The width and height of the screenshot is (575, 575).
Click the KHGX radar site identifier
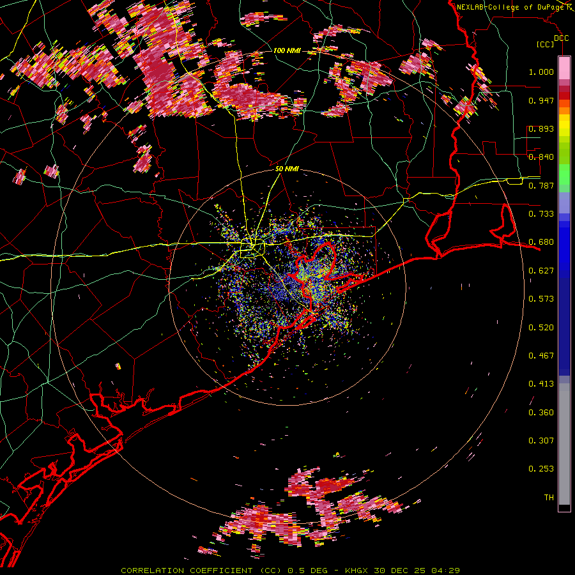(x=356, y=571)
